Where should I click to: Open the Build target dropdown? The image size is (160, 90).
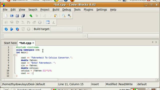click(66, 29)
